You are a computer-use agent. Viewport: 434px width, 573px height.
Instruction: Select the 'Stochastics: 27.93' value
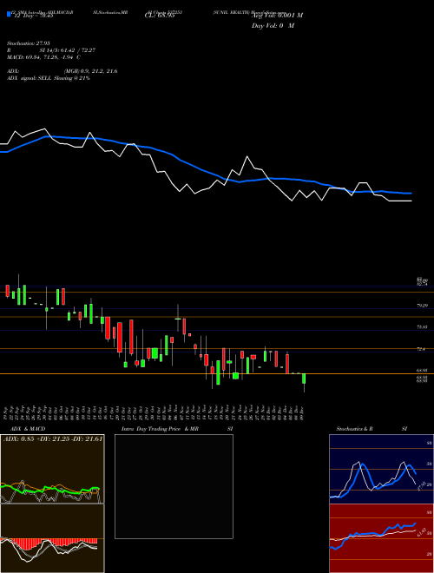[28, 43]
